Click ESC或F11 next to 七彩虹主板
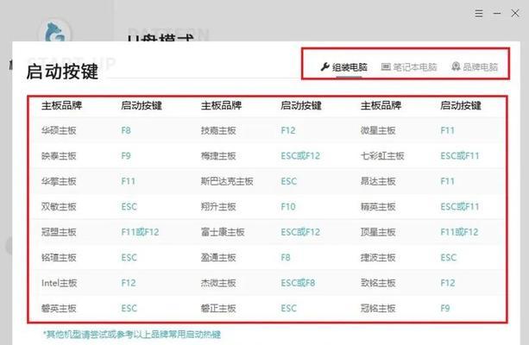The width and height of the screenshot is (529, 345). 460,156
